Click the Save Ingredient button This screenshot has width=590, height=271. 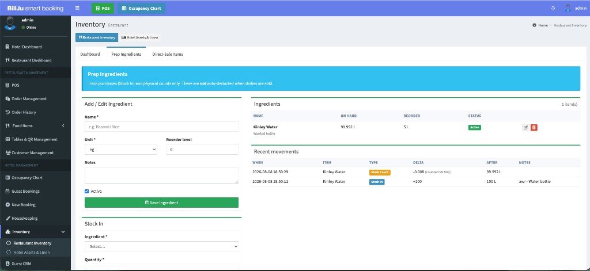tap(161, 203)
